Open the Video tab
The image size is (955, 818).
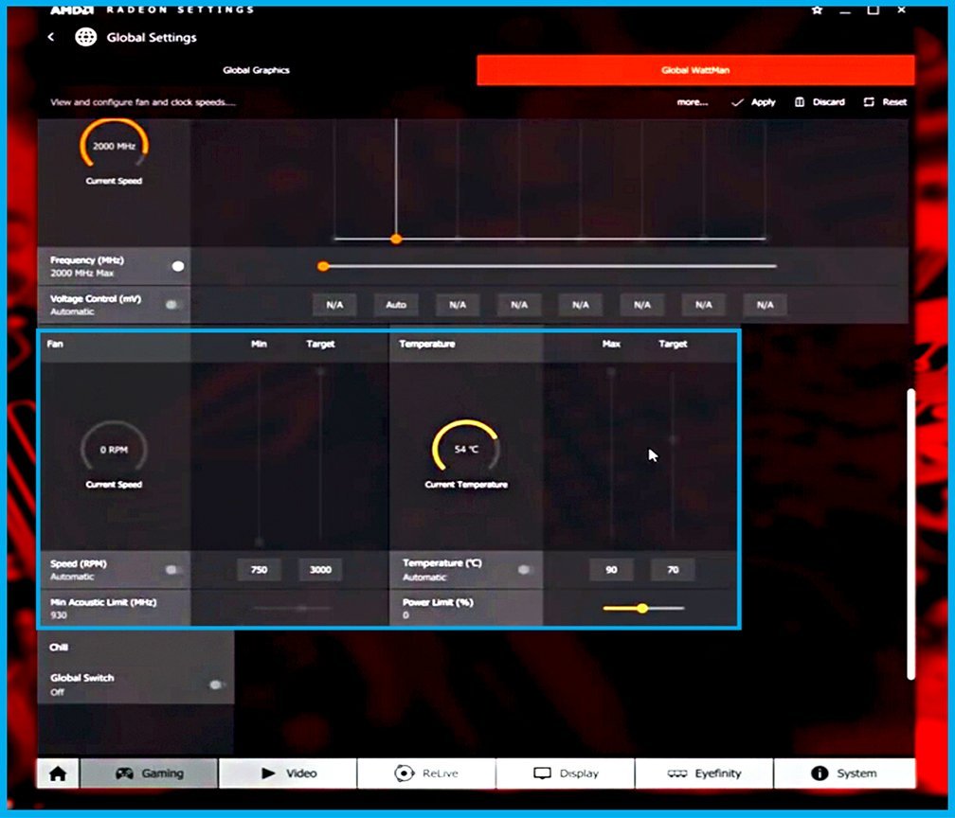tap(288, 774)
